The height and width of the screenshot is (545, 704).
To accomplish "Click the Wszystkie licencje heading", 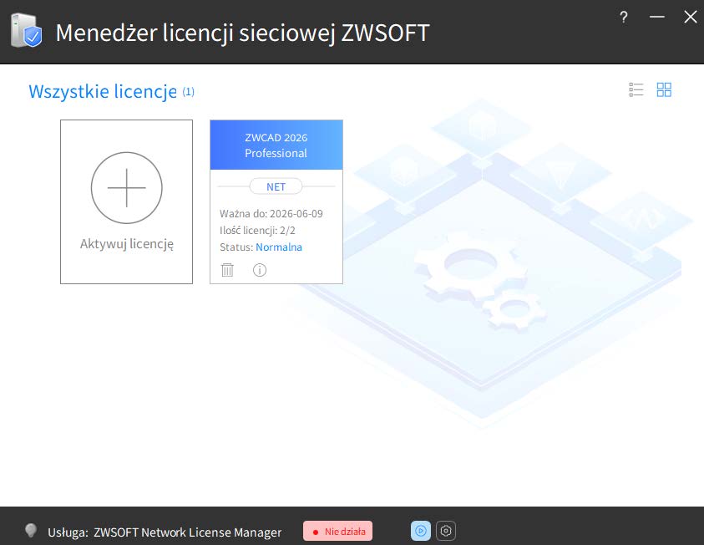I will 103,92.
